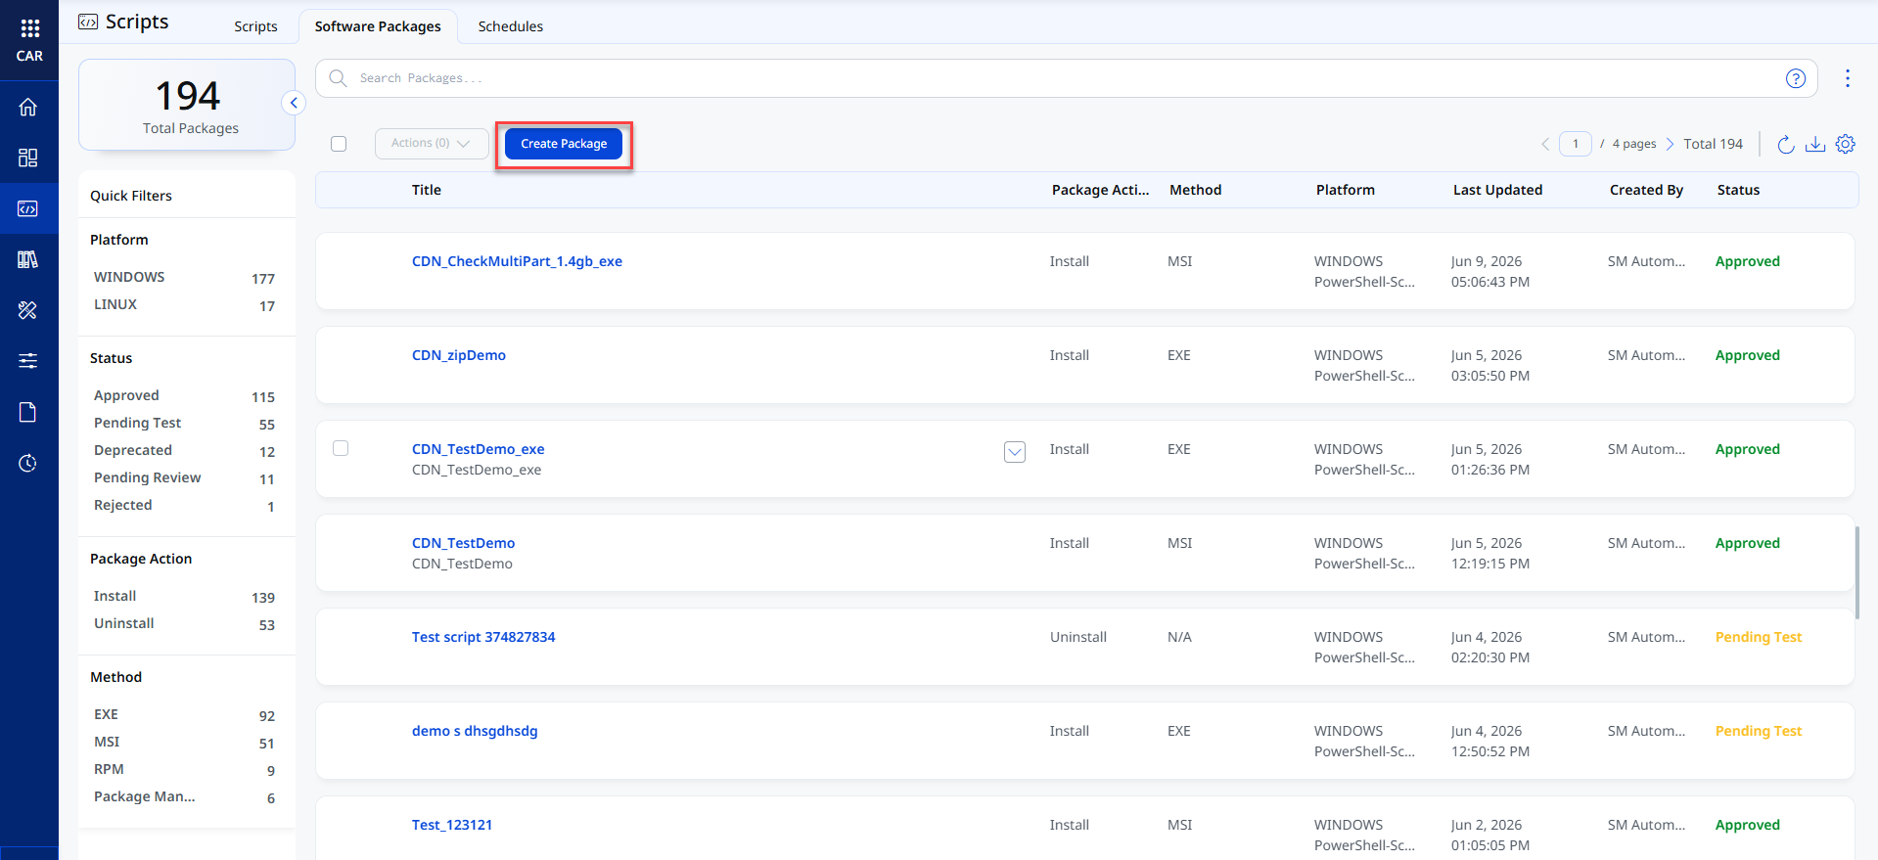Open the help question mark icon
Screen dimensions: 1878x860
click(x=1796, y=78)
